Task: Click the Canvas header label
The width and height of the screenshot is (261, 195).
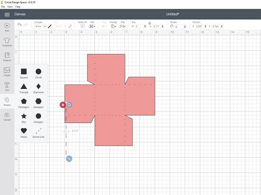Action: coord(20,14)
